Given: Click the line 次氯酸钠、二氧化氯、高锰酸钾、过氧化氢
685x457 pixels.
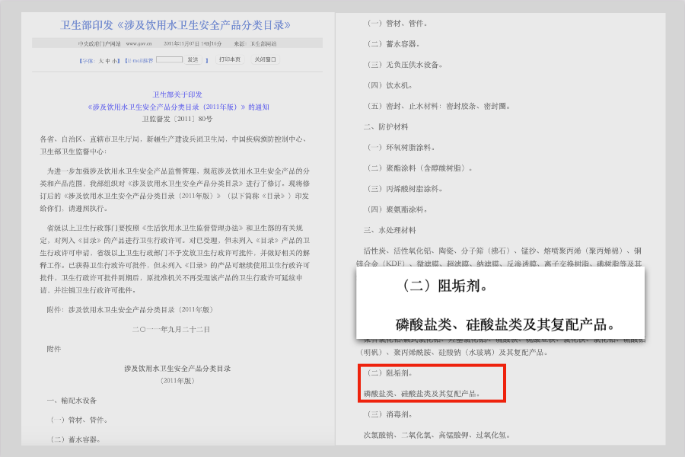Looking at the screenshot, I should pos(437,435).
